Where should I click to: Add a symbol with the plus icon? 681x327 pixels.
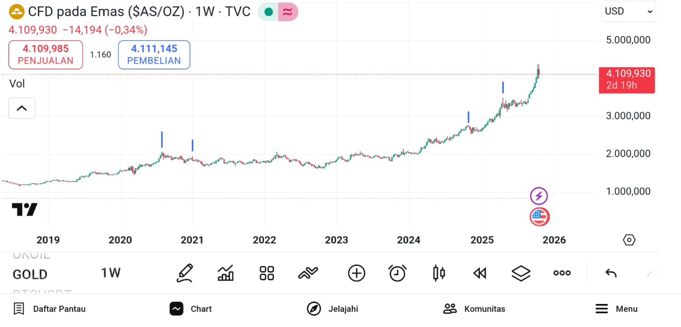(x=356, y=273)
